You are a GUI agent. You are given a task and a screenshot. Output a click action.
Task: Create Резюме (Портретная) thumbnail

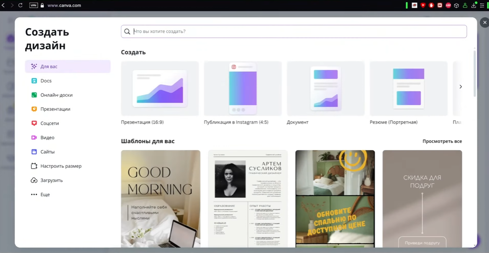pos(409,89)
